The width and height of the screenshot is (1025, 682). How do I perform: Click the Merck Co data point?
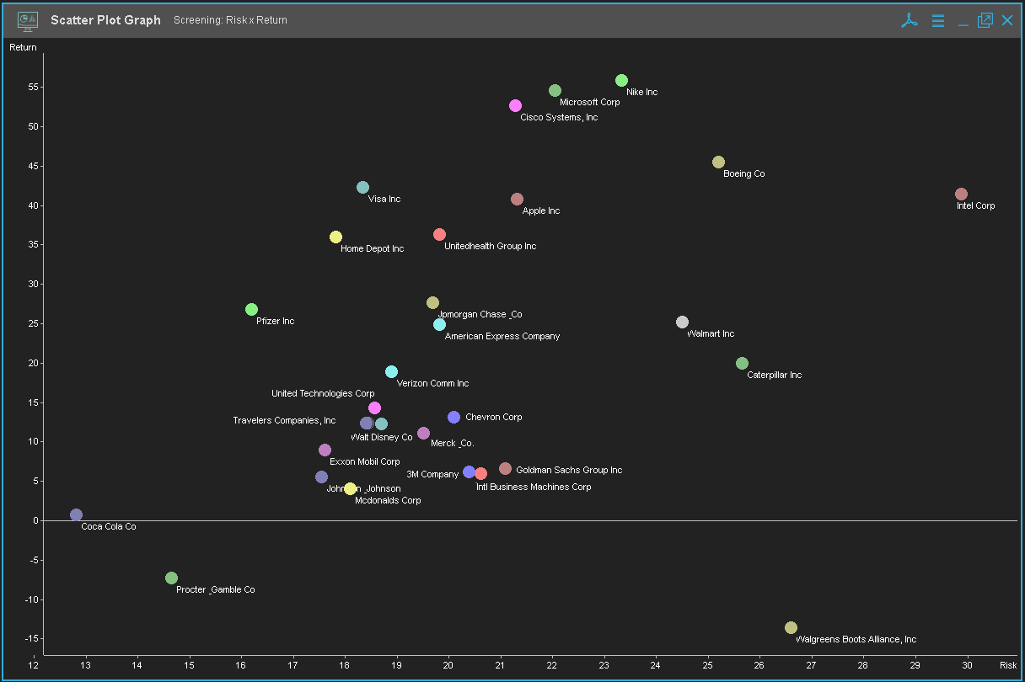pos(423,433)
